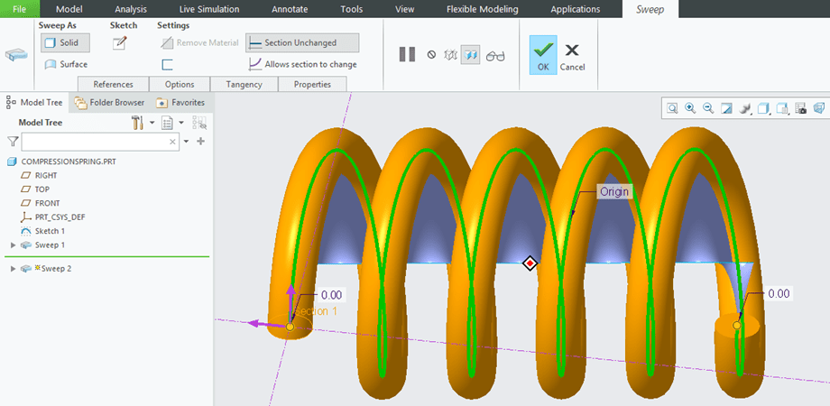Click the model tree search field
The image size is (830, 406).
(x=95, y=142)
